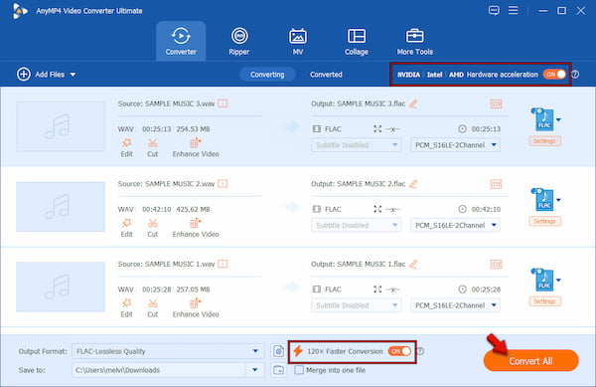Expand the Add Files dropdown arrow
The width and height of the screenshot is (596, 387).
(x=73, y=75)
